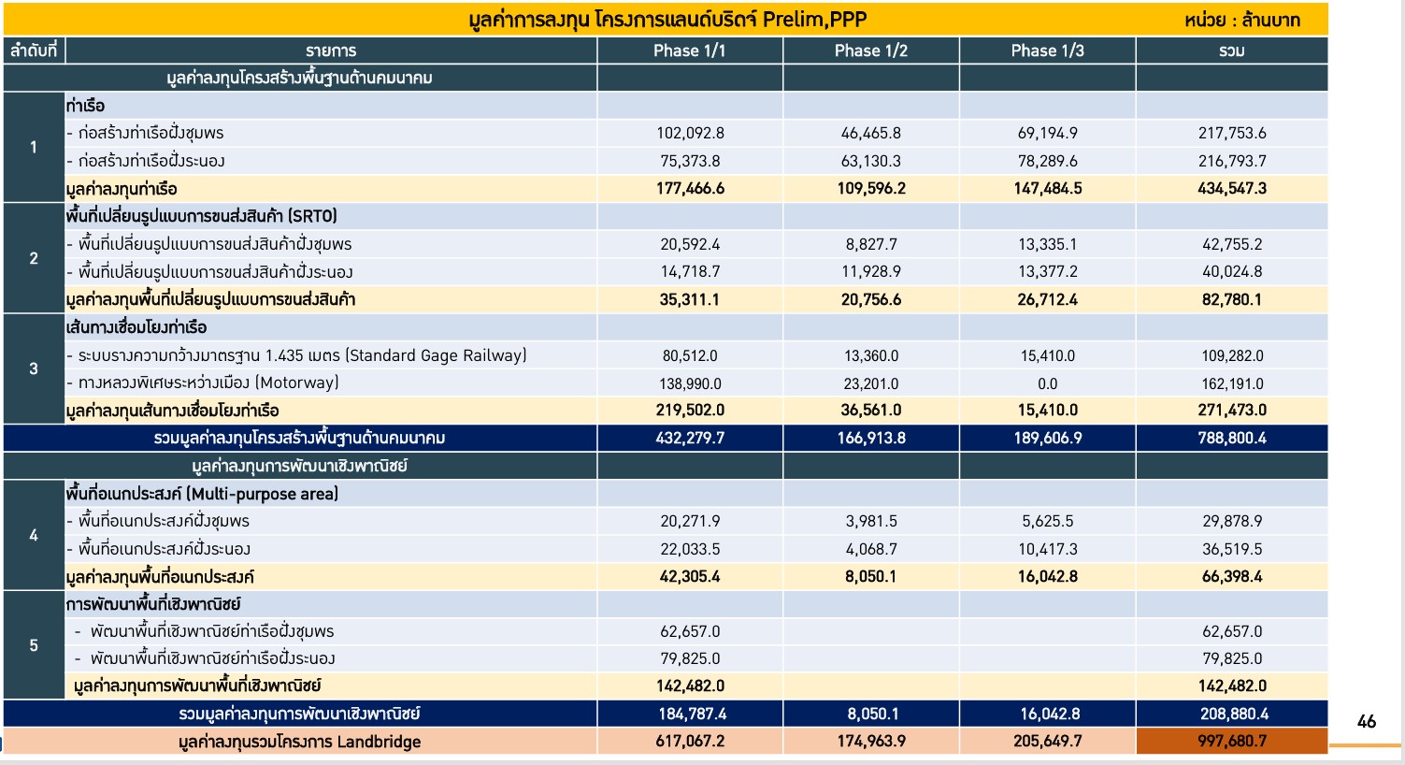Select the รายการ column header

(331, 51)
